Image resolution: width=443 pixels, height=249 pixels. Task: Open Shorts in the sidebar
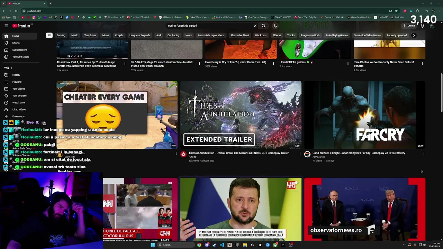(20, 43)
